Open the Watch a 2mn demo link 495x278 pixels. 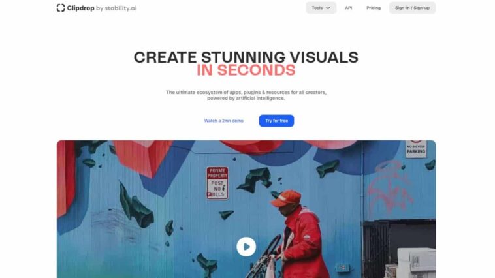(224, 121)
